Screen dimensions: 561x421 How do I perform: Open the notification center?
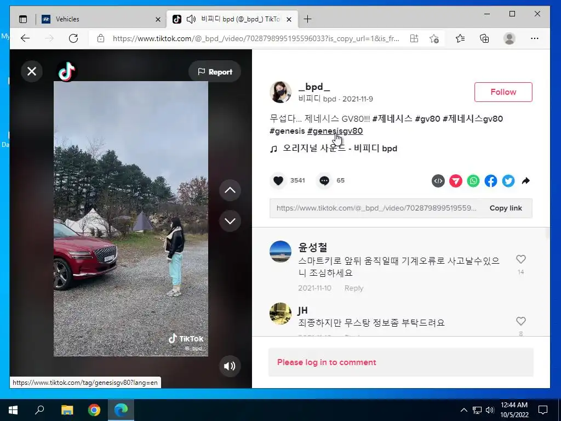[x=543, y=410]
